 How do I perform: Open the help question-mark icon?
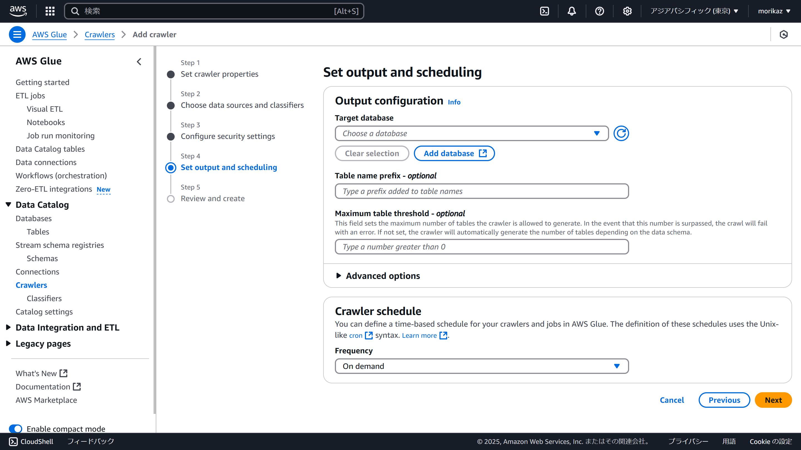[599, 11]
